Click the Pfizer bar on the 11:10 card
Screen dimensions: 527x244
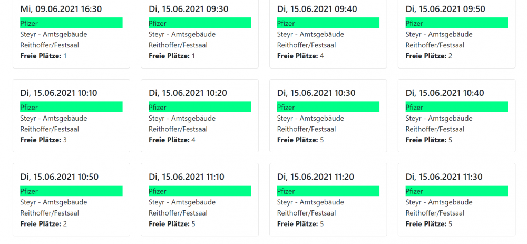[200, 191]
